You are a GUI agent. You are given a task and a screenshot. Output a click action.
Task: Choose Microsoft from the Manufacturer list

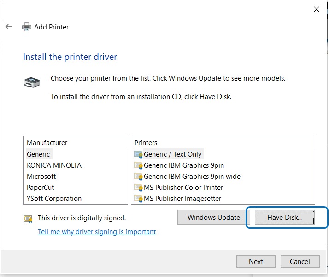tap(41, 177)
